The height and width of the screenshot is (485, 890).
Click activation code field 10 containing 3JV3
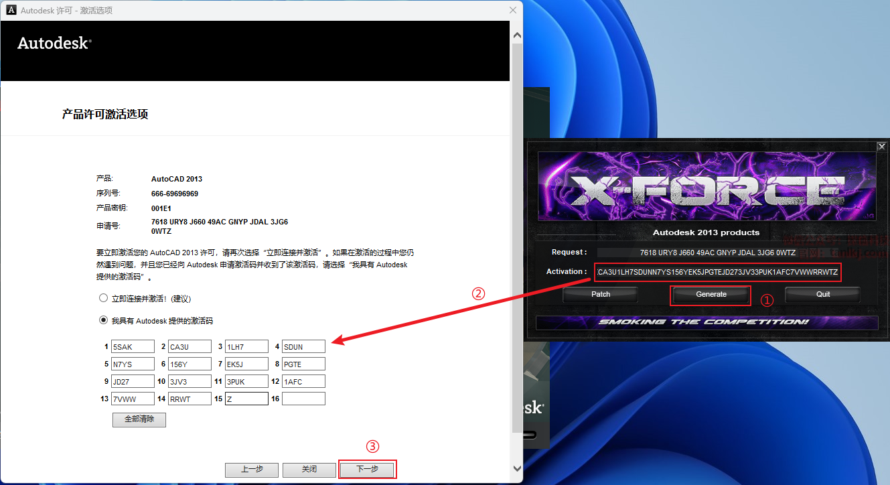[190, 381]
